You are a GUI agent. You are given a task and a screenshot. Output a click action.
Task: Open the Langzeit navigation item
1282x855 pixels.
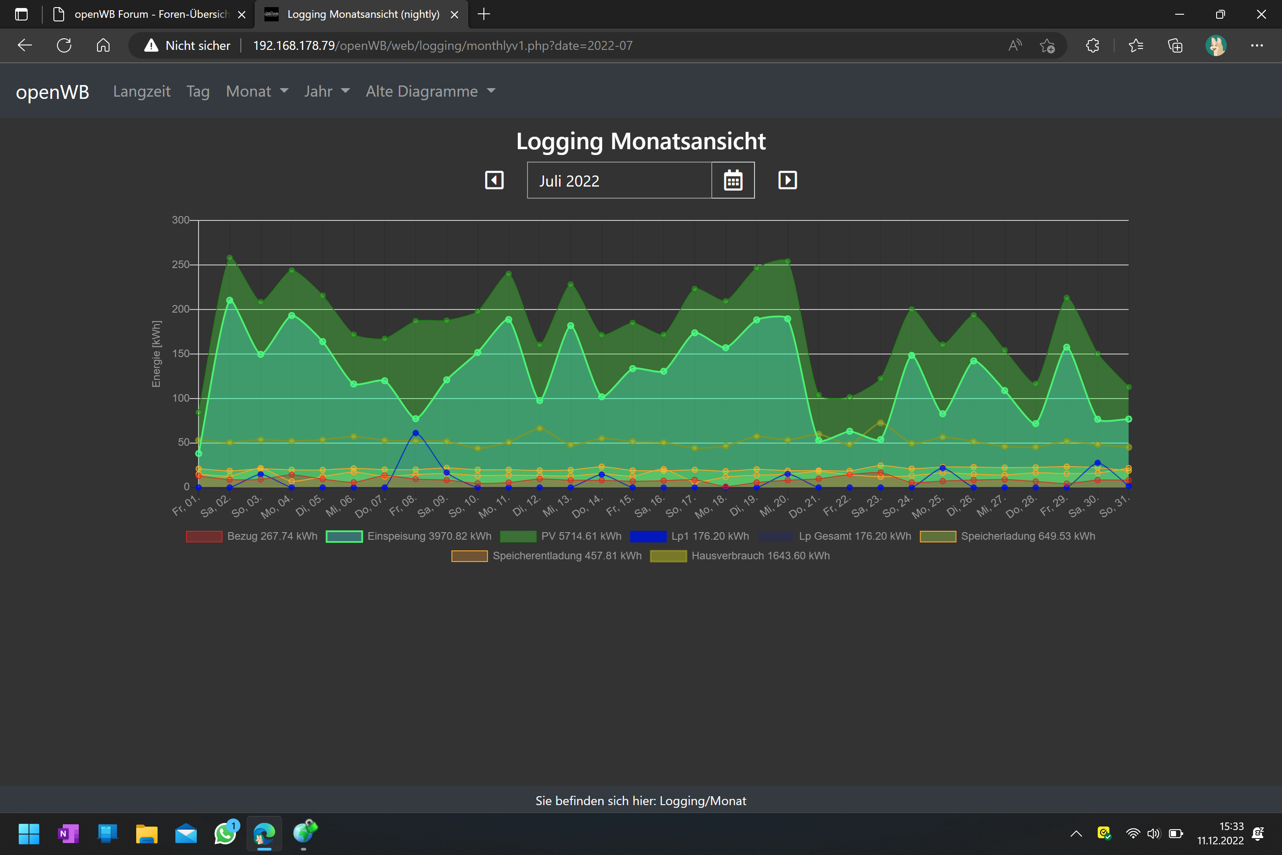[x=142, y=91]
